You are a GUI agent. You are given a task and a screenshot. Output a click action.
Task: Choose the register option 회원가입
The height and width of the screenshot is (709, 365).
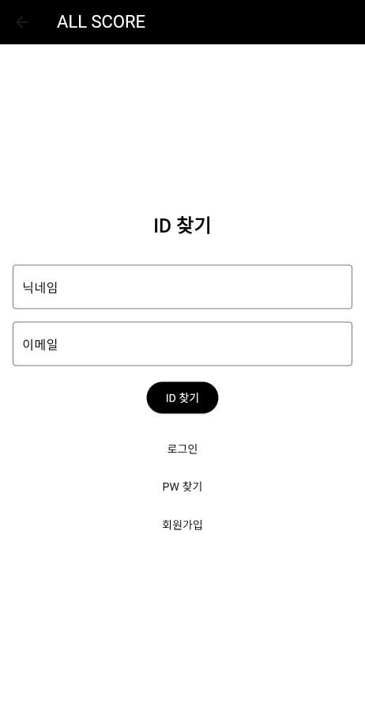point(182,525)
